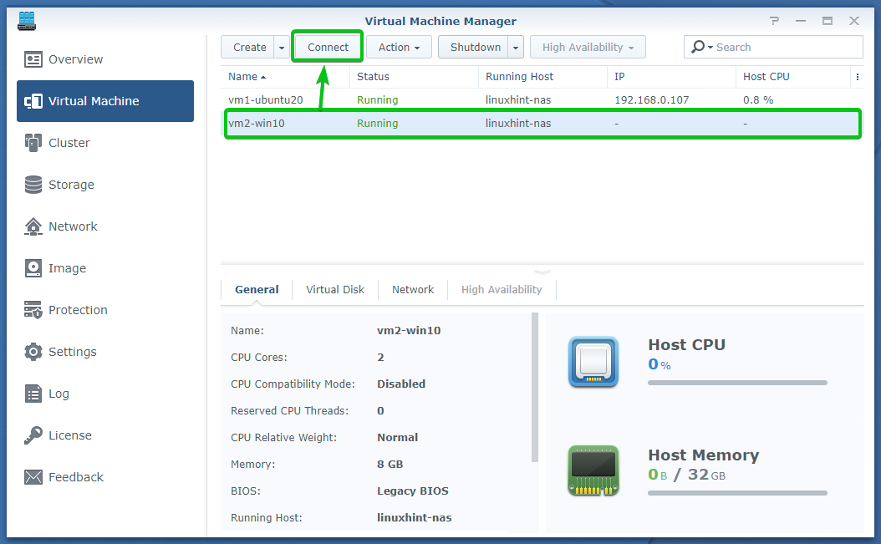The image size is (881, 544).
Task: Switch to the Network details tab
Action: (413, 290)
